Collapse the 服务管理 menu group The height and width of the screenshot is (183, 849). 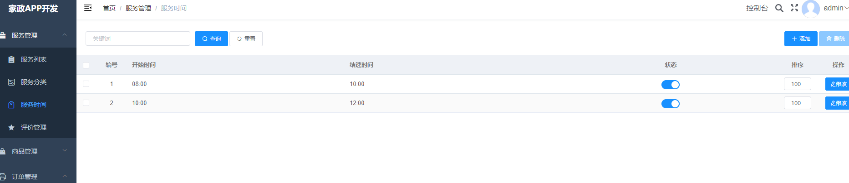click(x=38, y=35)
